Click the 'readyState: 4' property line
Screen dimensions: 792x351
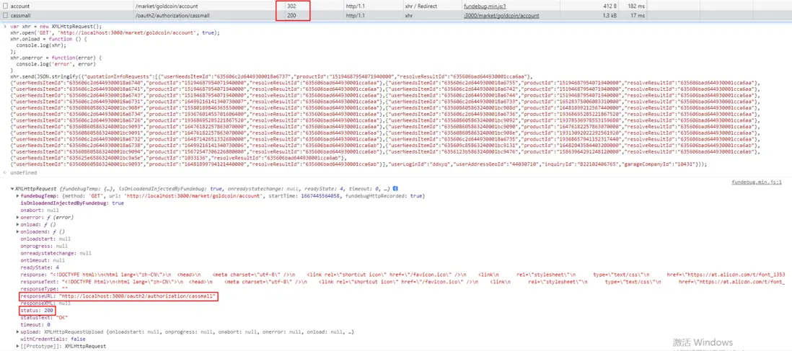coord(40,267)
